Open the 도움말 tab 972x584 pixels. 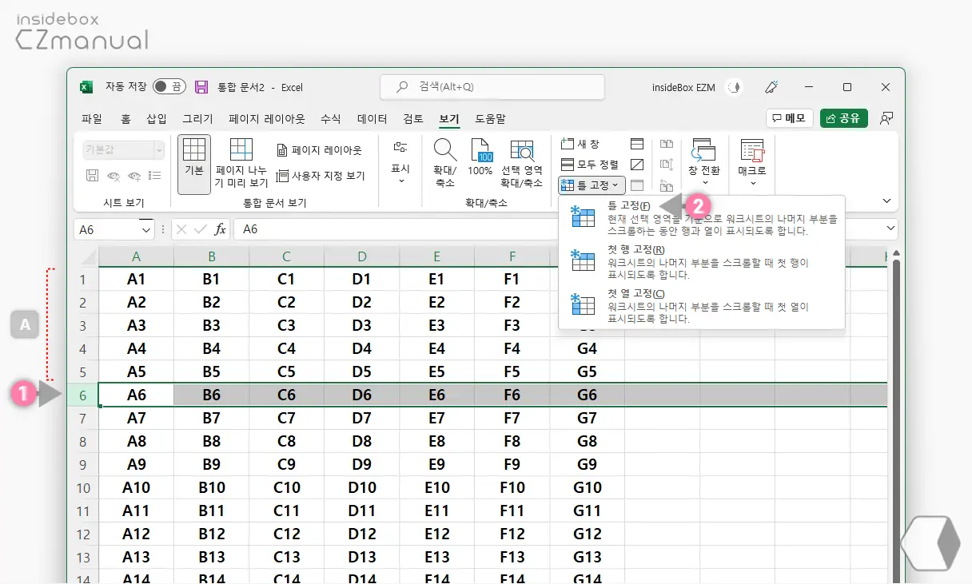(x=490, y=118)
